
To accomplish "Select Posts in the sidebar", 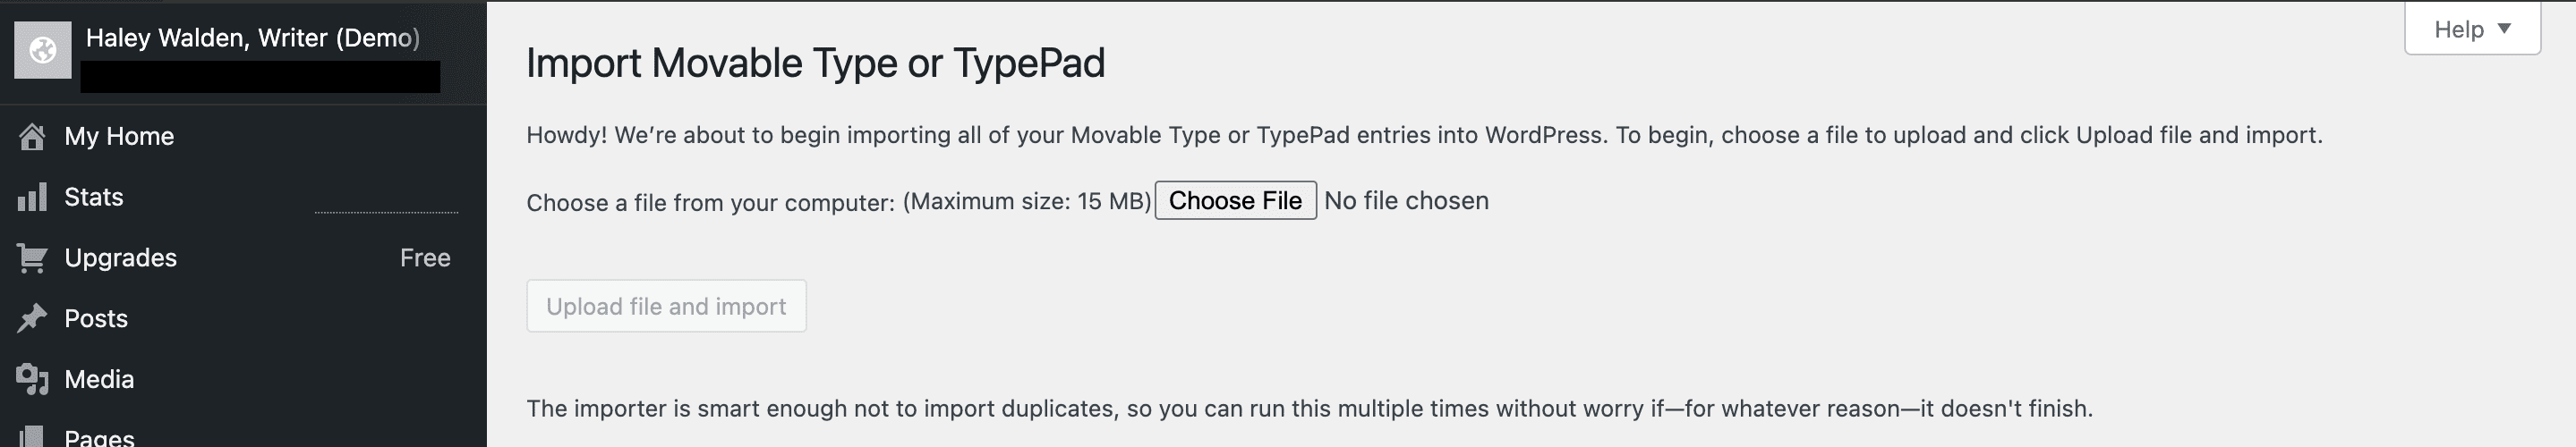I will 96,319.
